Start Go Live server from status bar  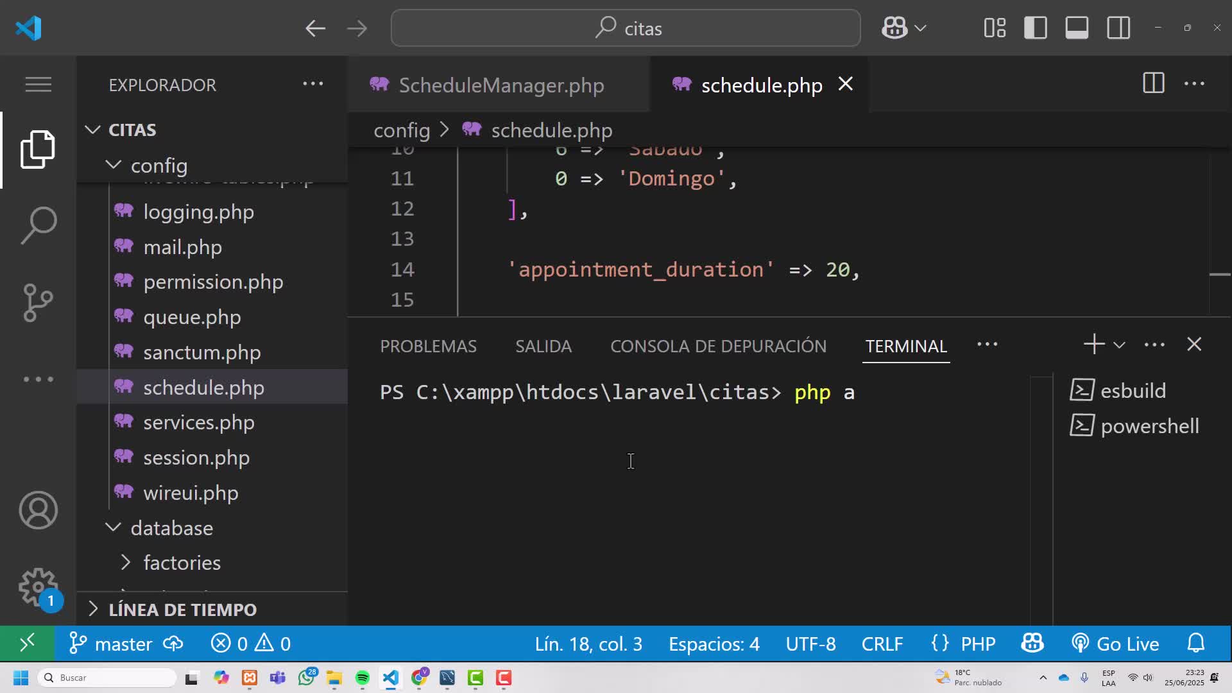(x=1115, y=644)
